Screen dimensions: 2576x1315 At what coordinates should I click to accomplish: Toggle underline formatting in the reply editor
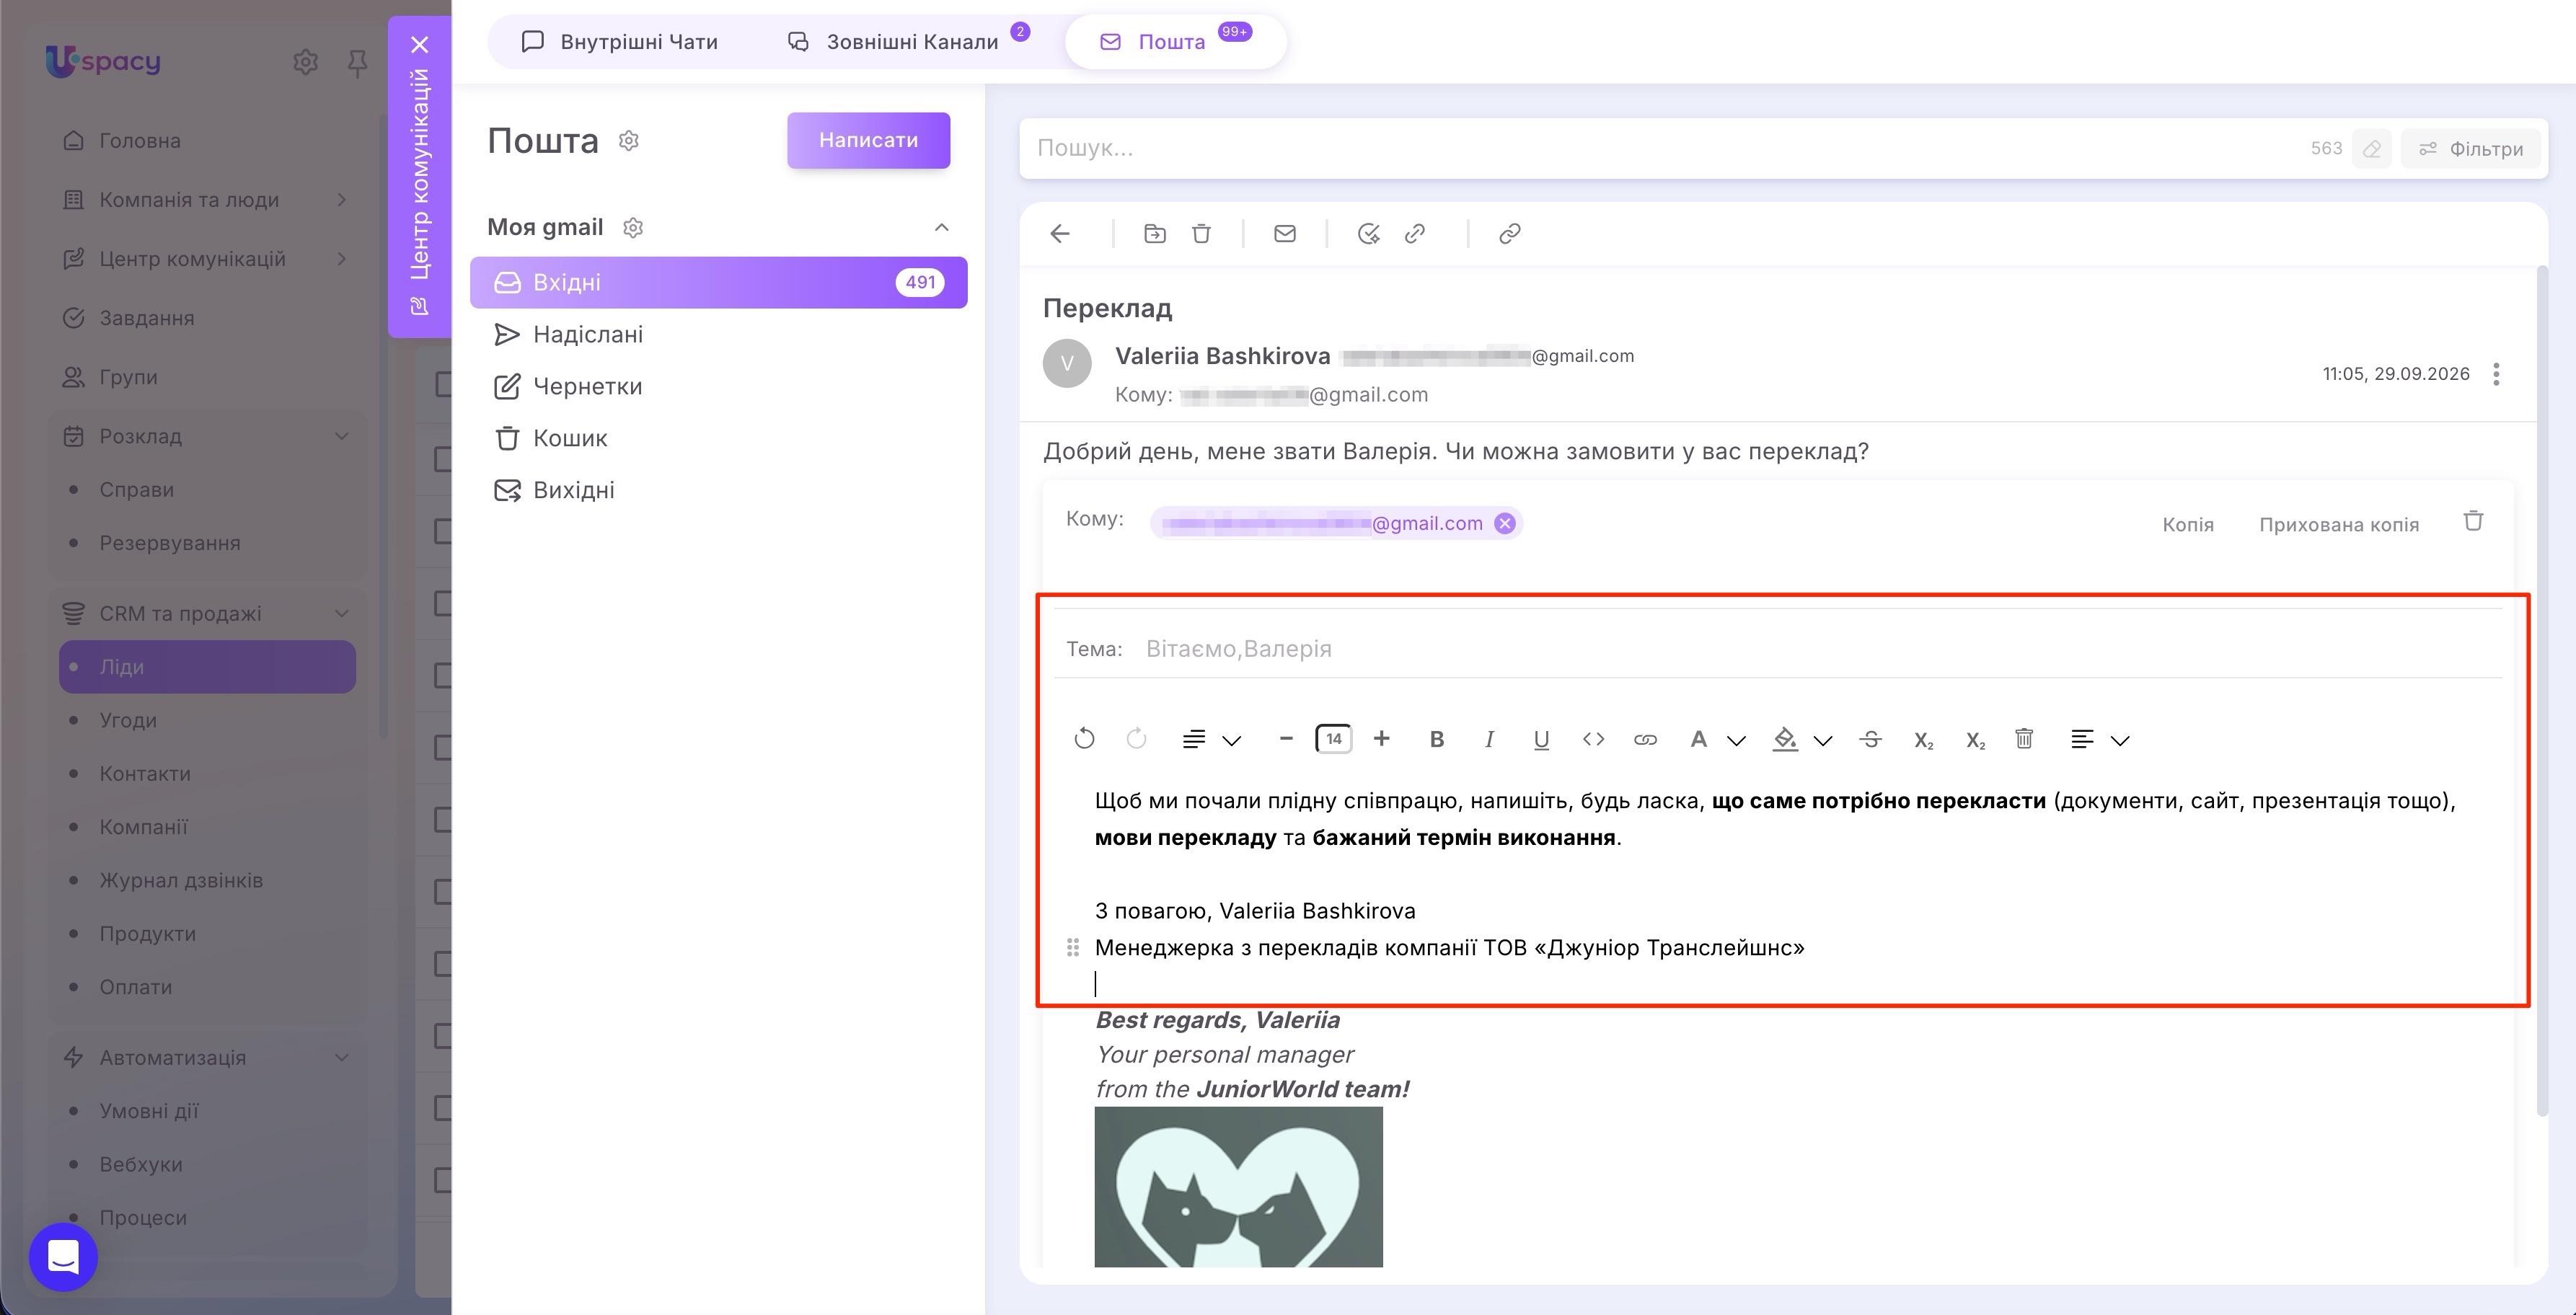(x=1541, y=739)
